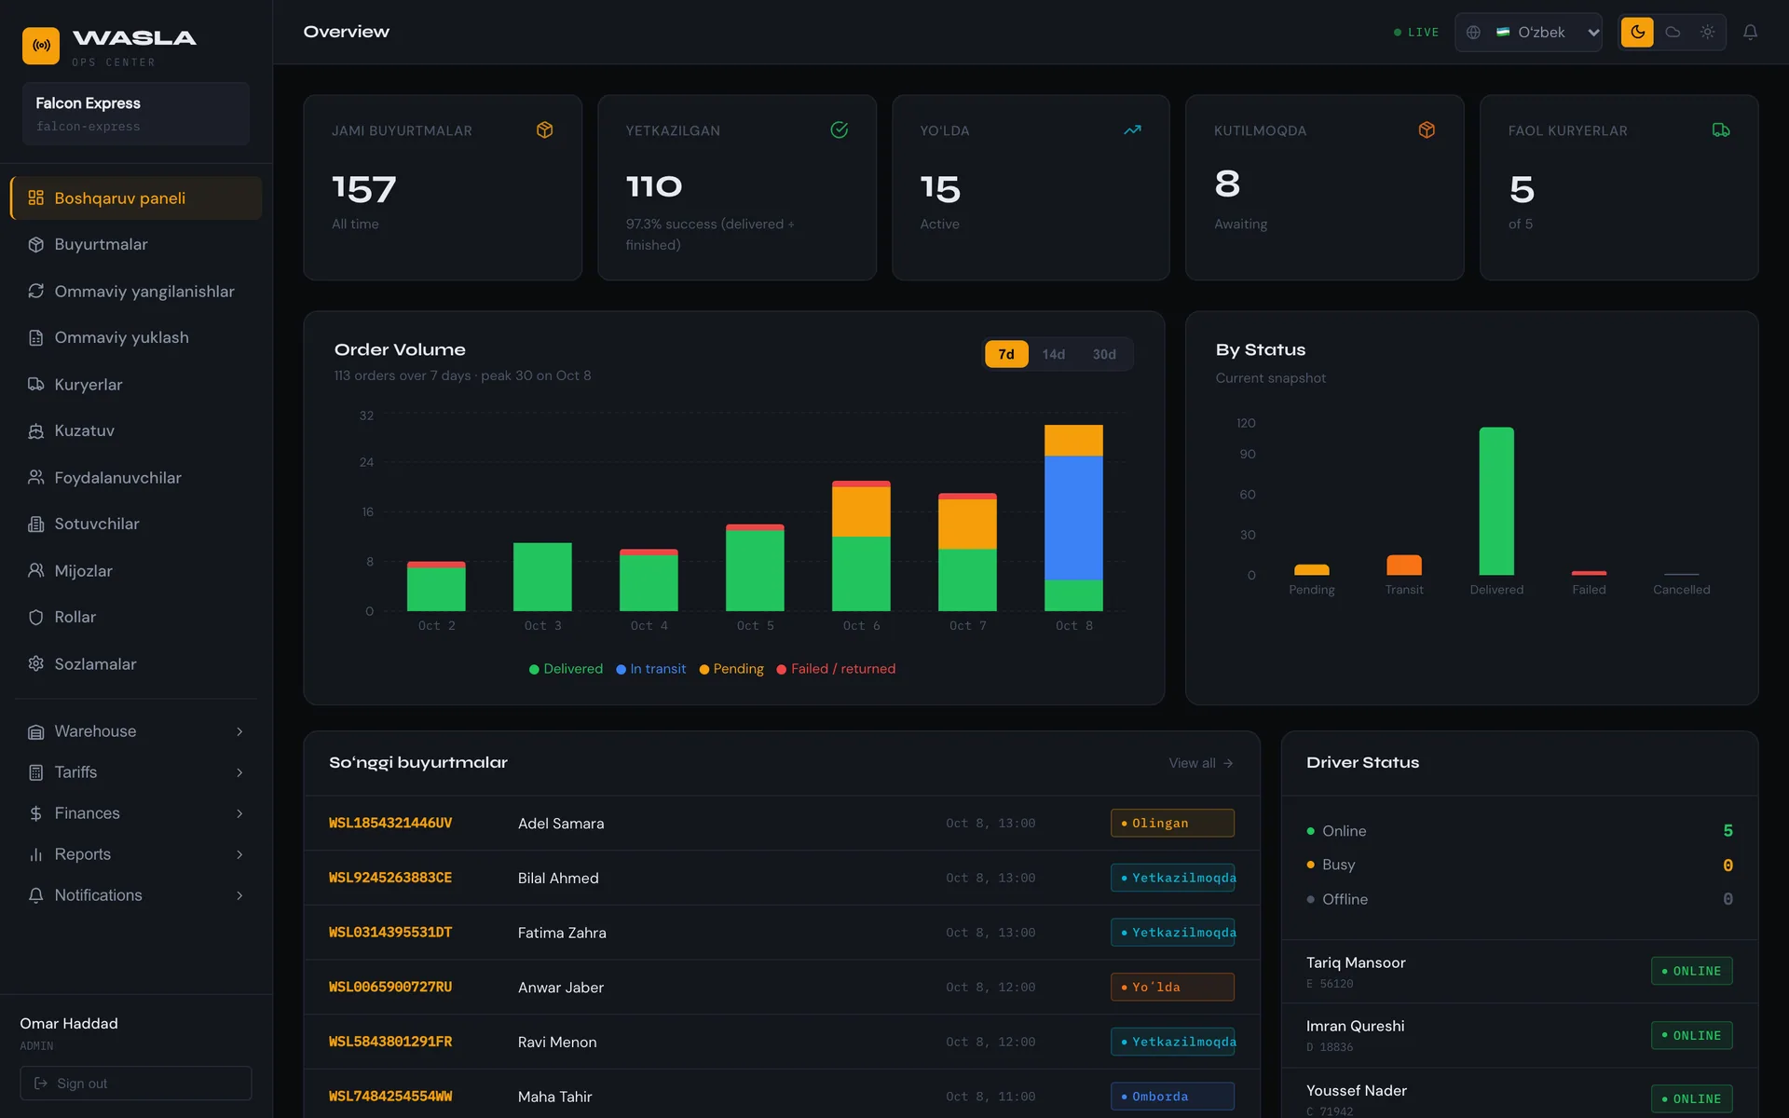The height and width of the screenshot is (1118, 1789).
Task: Select the 7d range for Order Volume
Action: tap(1006, 354)
